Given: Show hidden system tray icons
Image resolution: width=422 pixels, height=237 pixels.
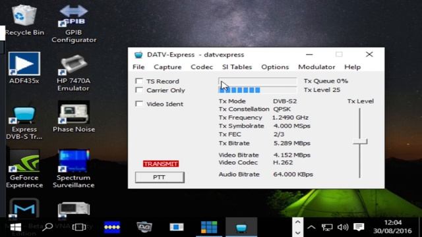Looking at the screenshot, I should pyautogui.click(x=311, y=228).
